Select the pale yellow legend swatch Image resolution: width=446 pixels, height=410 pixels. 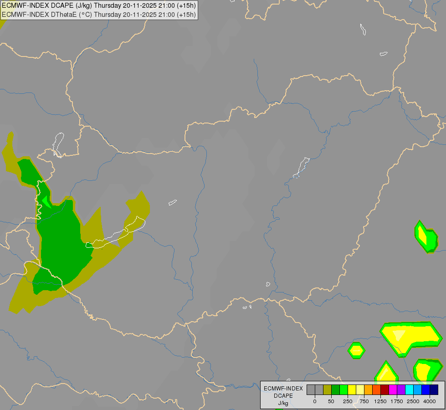point(360,390)
